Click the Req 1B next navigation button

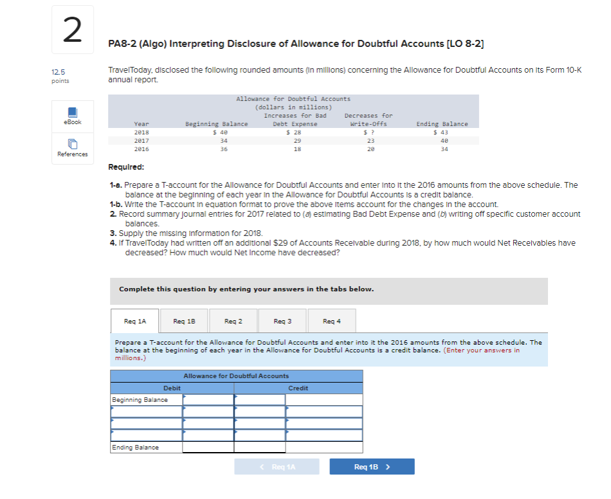(x=372, y=466)
